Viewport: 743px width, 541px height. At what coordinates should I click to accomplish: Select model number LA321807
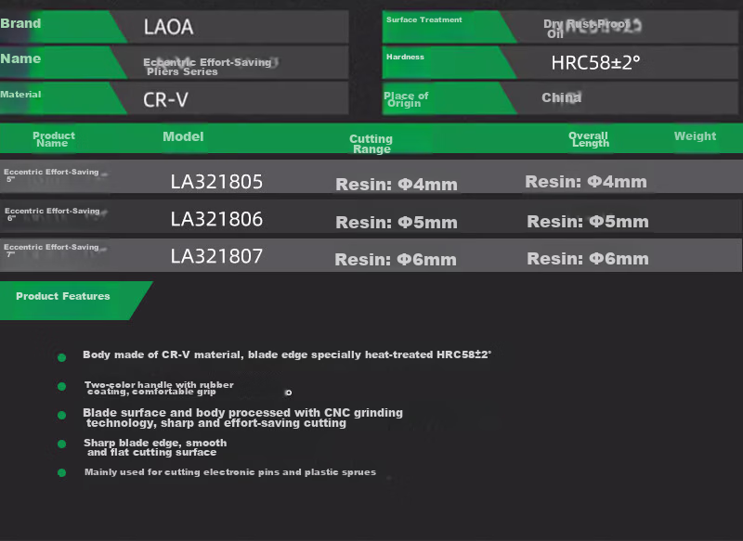[216, 256]
